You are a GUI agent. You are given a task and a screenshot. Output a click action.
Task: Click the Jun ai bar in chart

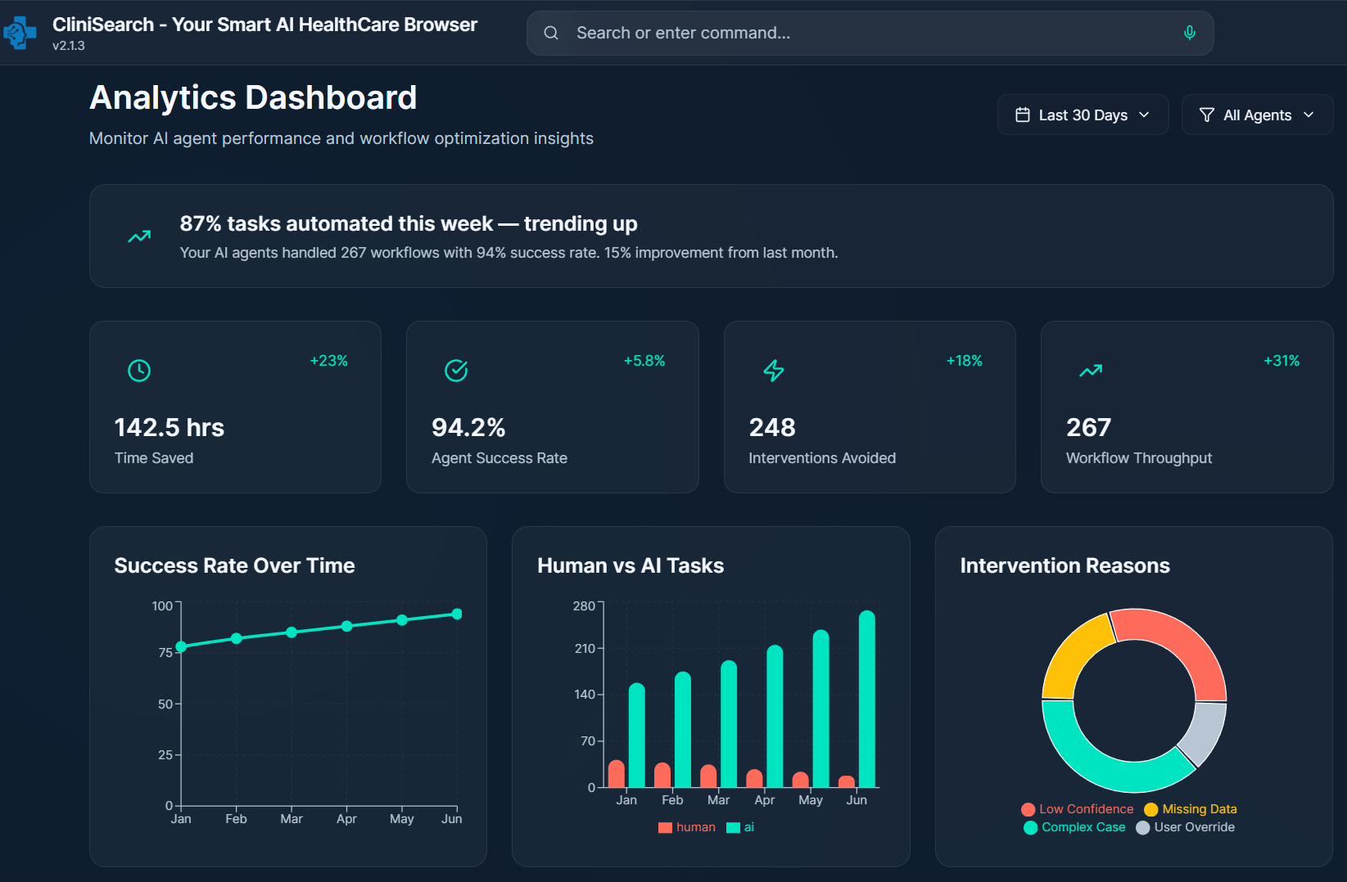click(x=866, y=700)
